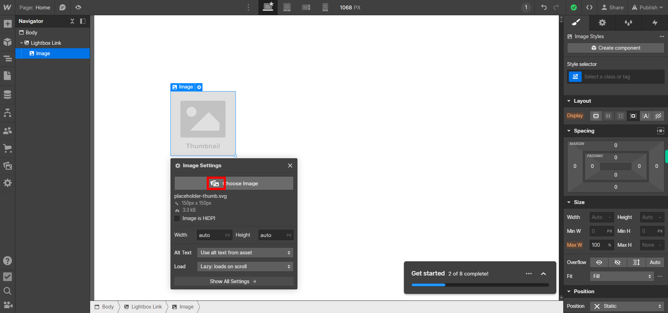Switch to the Style Manager drops tab
The image size is (668, 313).
click(x=628, y=23)
